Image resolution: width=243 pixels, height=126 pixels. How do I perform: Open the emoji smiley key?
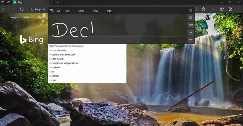tap(191, 18)
